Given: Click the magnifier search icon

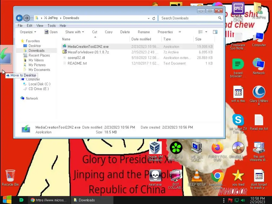Looking at the screenshot, I should (220, 18).
